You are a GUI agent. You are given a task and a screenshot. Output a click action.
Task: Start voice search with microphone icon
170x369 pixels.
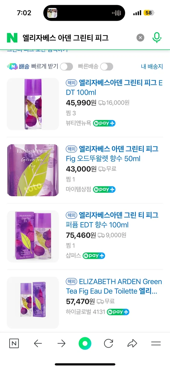(157, 38)
